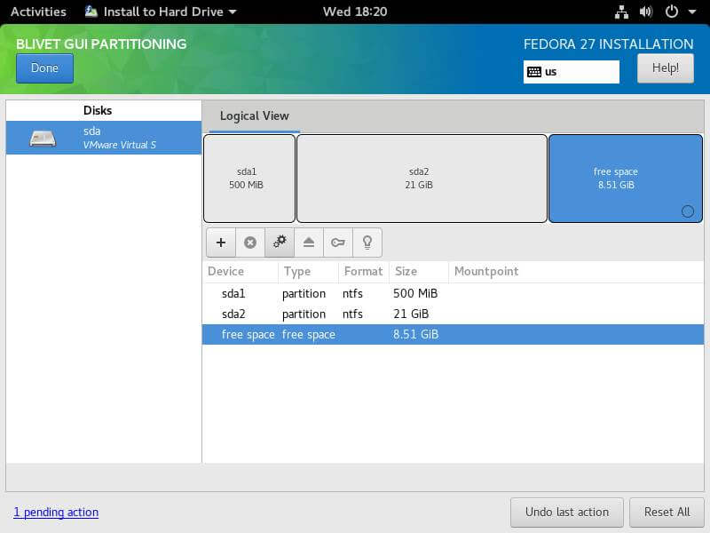Select the decrypt key icon
Viewport: 710px width, 533px height.
tap(337, 242)
